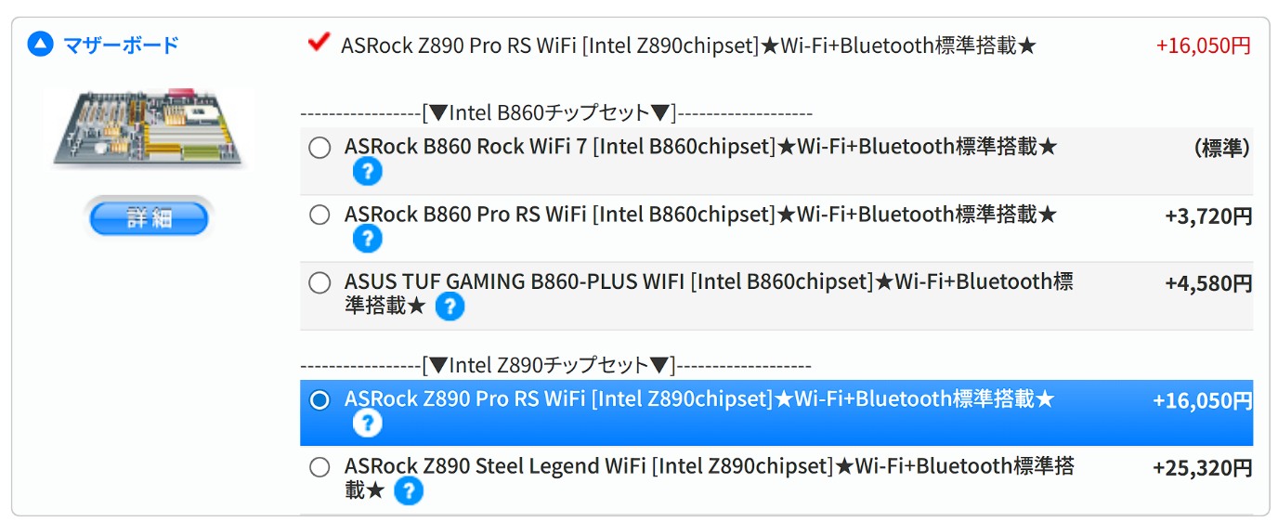1278x522 pixels.
Task: Click the selected motherboard summary text at top
Action: (x=687, y=46)
